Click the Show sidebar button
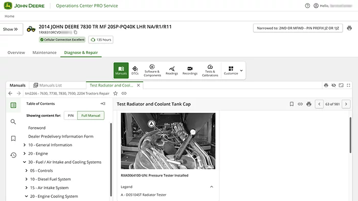 click(x=10, y=29)
